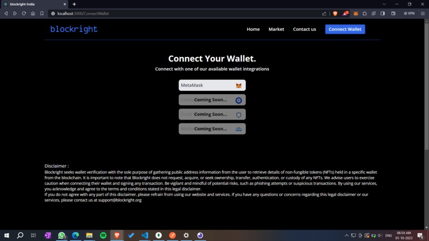Click ENG language indicator in system tray
The width and height of the screenshot is (429, 241).
[x=389, y=236]
